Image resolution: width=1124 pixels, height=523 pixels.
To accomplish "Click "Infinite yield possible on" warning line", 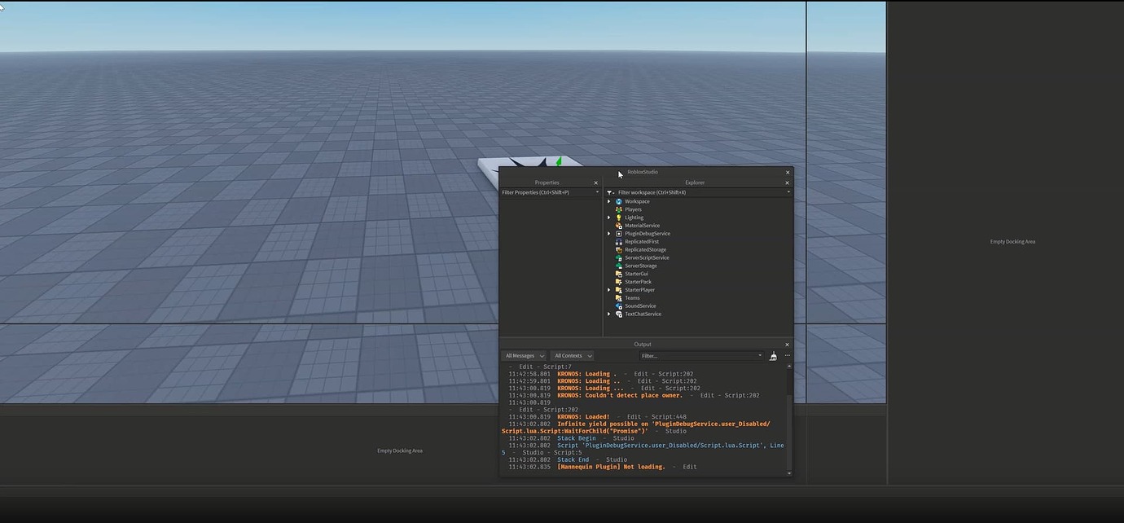I will tap(636, 428).
